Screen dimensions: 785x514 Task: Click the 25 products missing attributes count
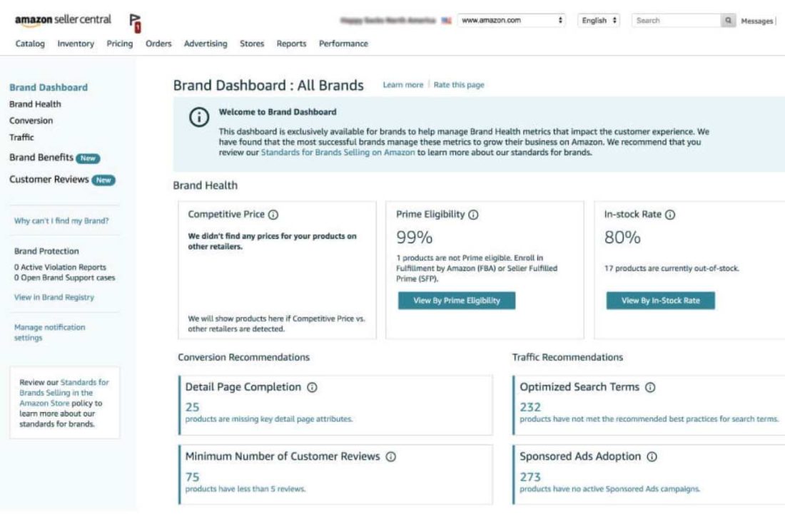pos(192,408)
